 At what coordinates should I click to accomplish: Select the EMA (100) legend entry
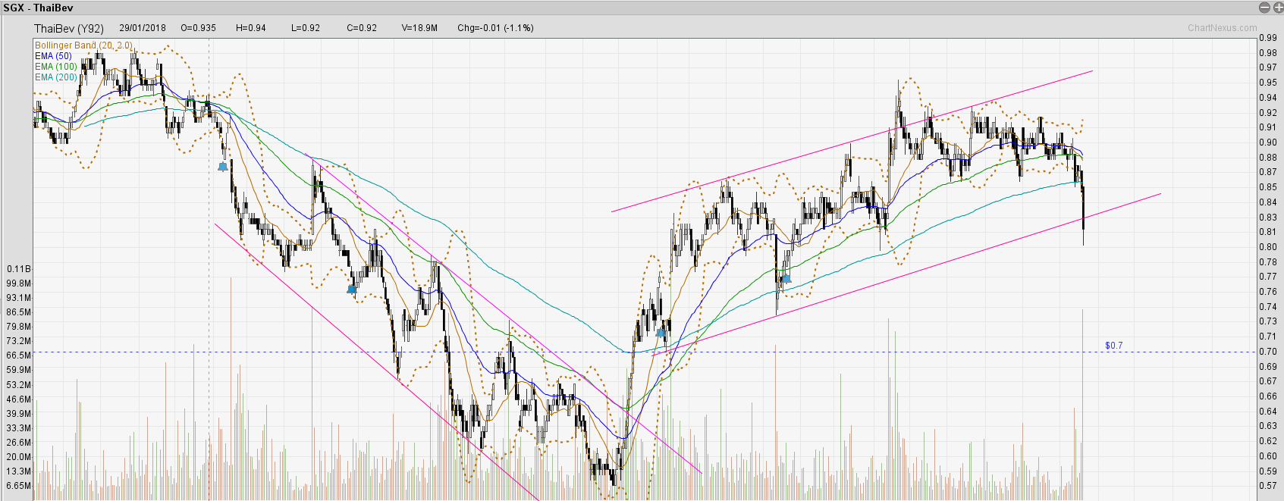coord(55,67)
